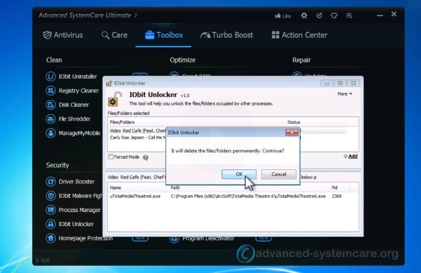Image resolution: width=421 pixels, height=273 pixels.
Task: Switch to the Turbo Boost tab
Action: coord(226,35)
